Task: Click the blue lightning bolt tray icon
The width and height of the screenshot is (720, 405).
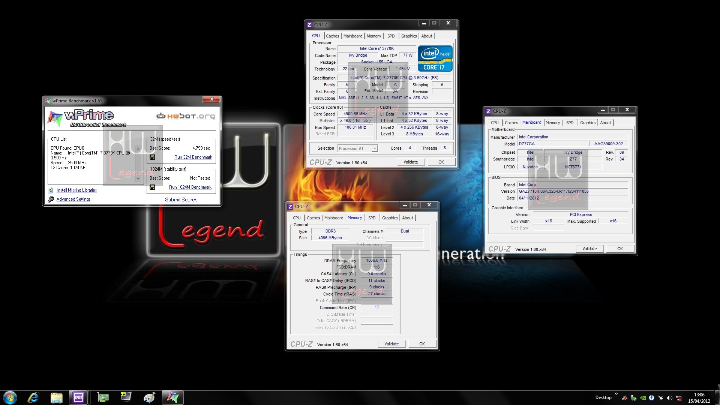Action: pos(651,398)
